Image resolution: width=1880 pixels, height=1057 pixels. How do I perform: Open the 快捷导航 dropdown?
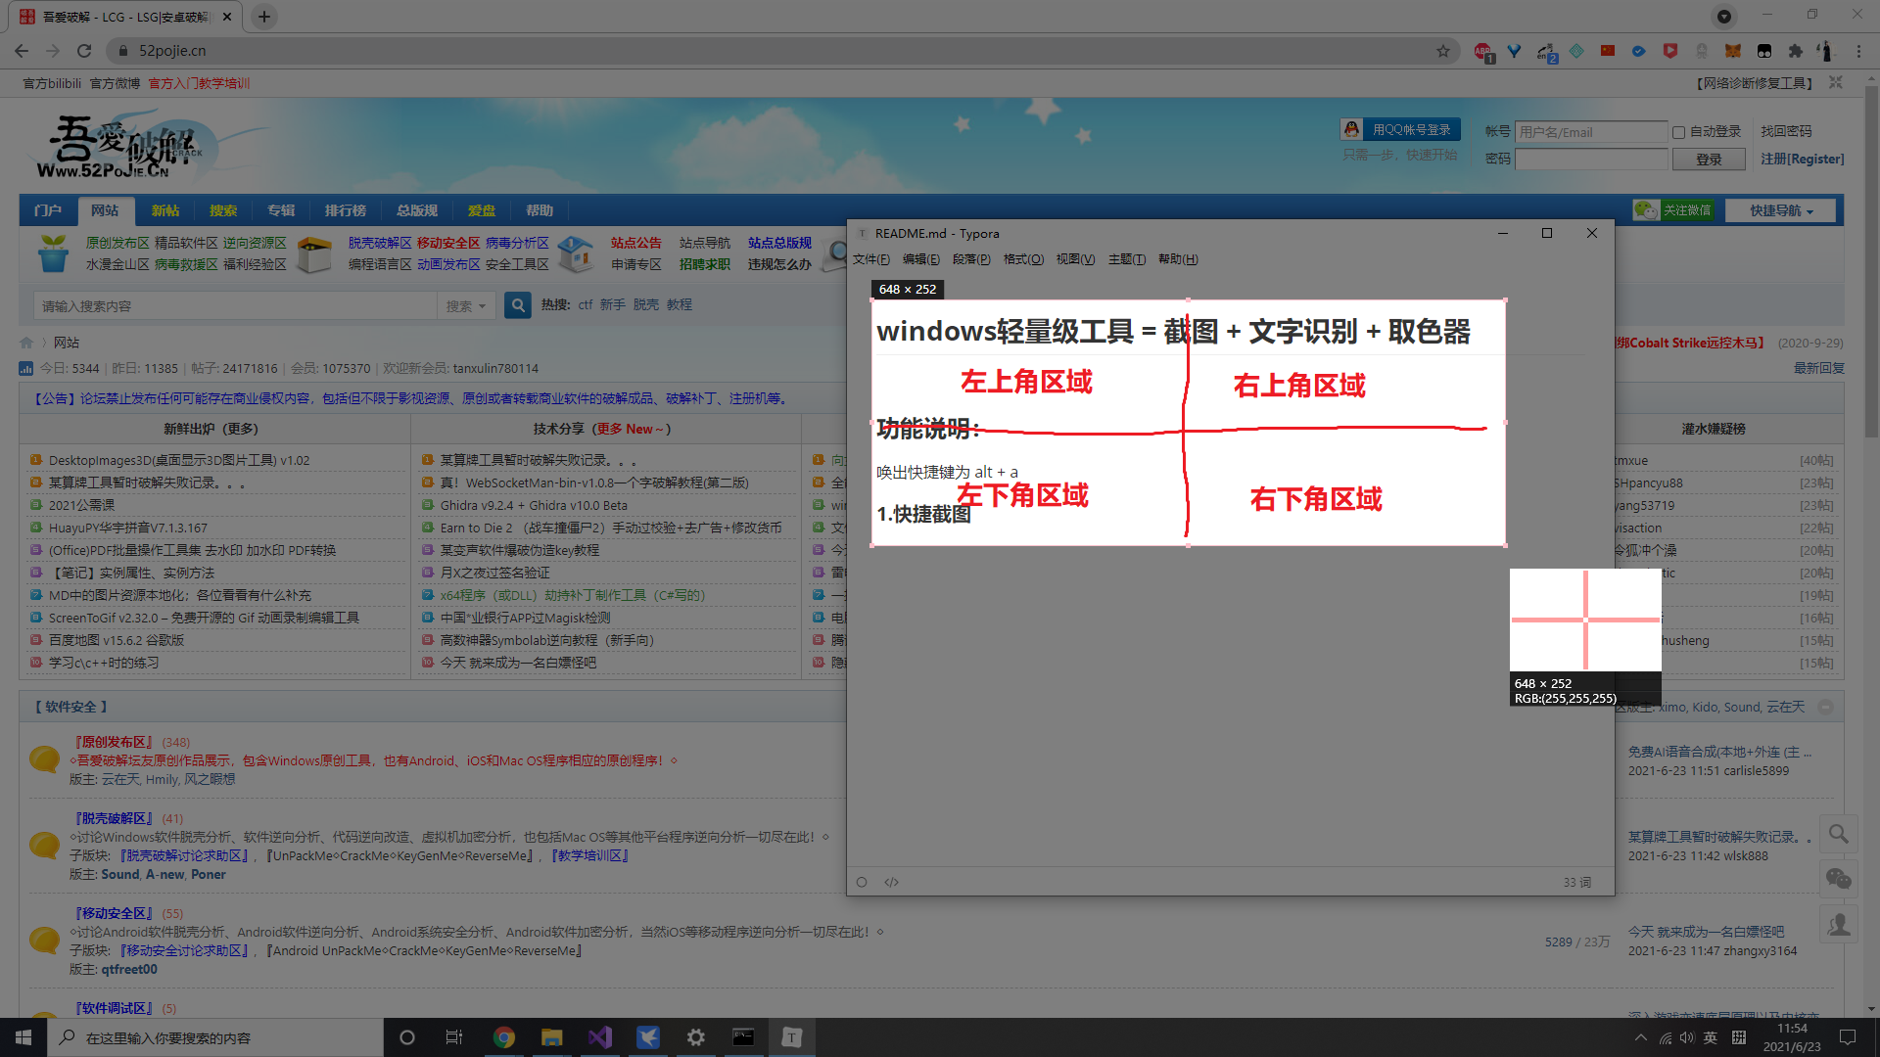1781,210
